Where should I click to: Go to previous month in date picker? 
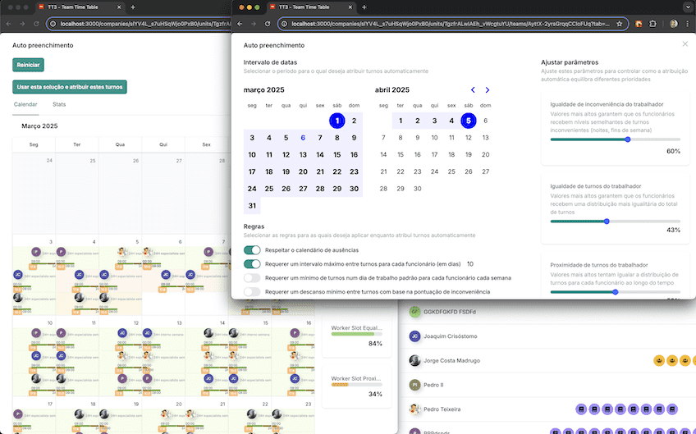(473, 89)
